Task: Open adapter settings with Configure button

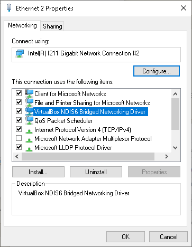Action: click(x=157, y=71)
